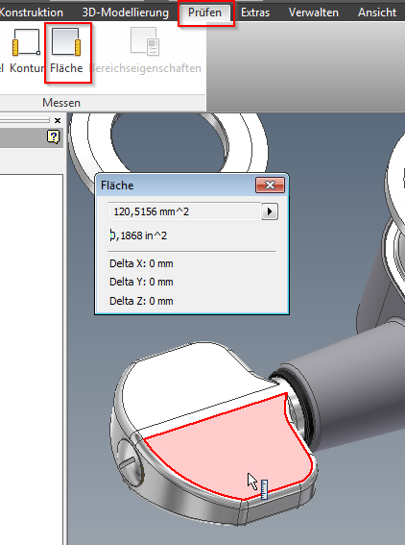The image size is (405, 545).
Task: Open the 3D-Modellierung ribbon tab
Action: [x=126, y=12]
